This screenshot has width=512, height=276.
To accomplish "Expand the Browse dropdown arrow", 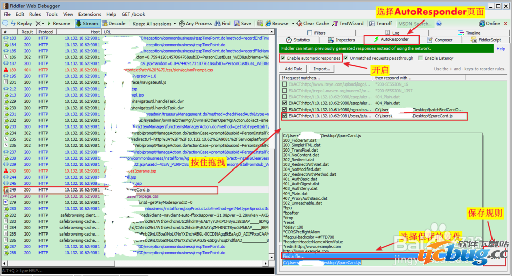I will [293, 24].
